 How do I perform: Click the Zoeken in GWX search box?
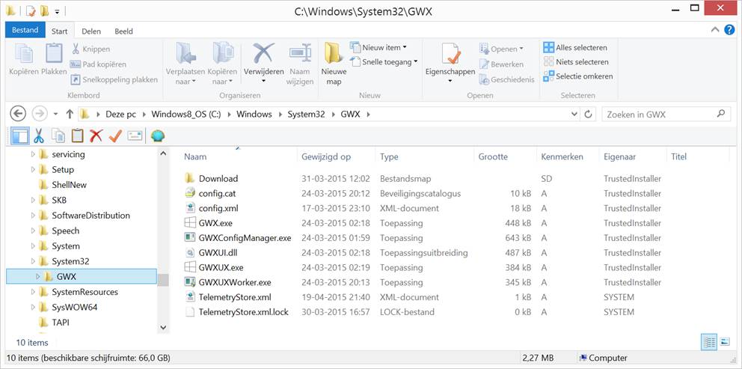(658, 114)
